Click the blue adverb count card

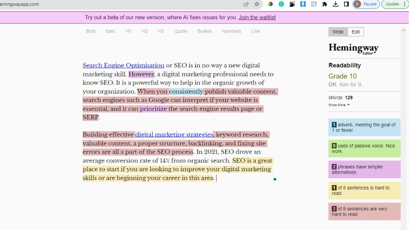coord(364,127)
